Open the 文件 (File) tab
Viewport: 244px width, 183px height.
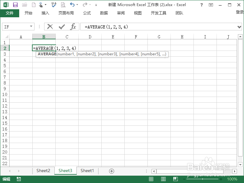pos(10,13)
